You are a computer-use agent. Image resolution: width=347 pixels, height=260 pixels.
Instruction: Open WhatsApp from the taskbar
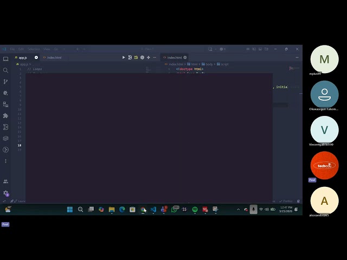tap(174, 210)
